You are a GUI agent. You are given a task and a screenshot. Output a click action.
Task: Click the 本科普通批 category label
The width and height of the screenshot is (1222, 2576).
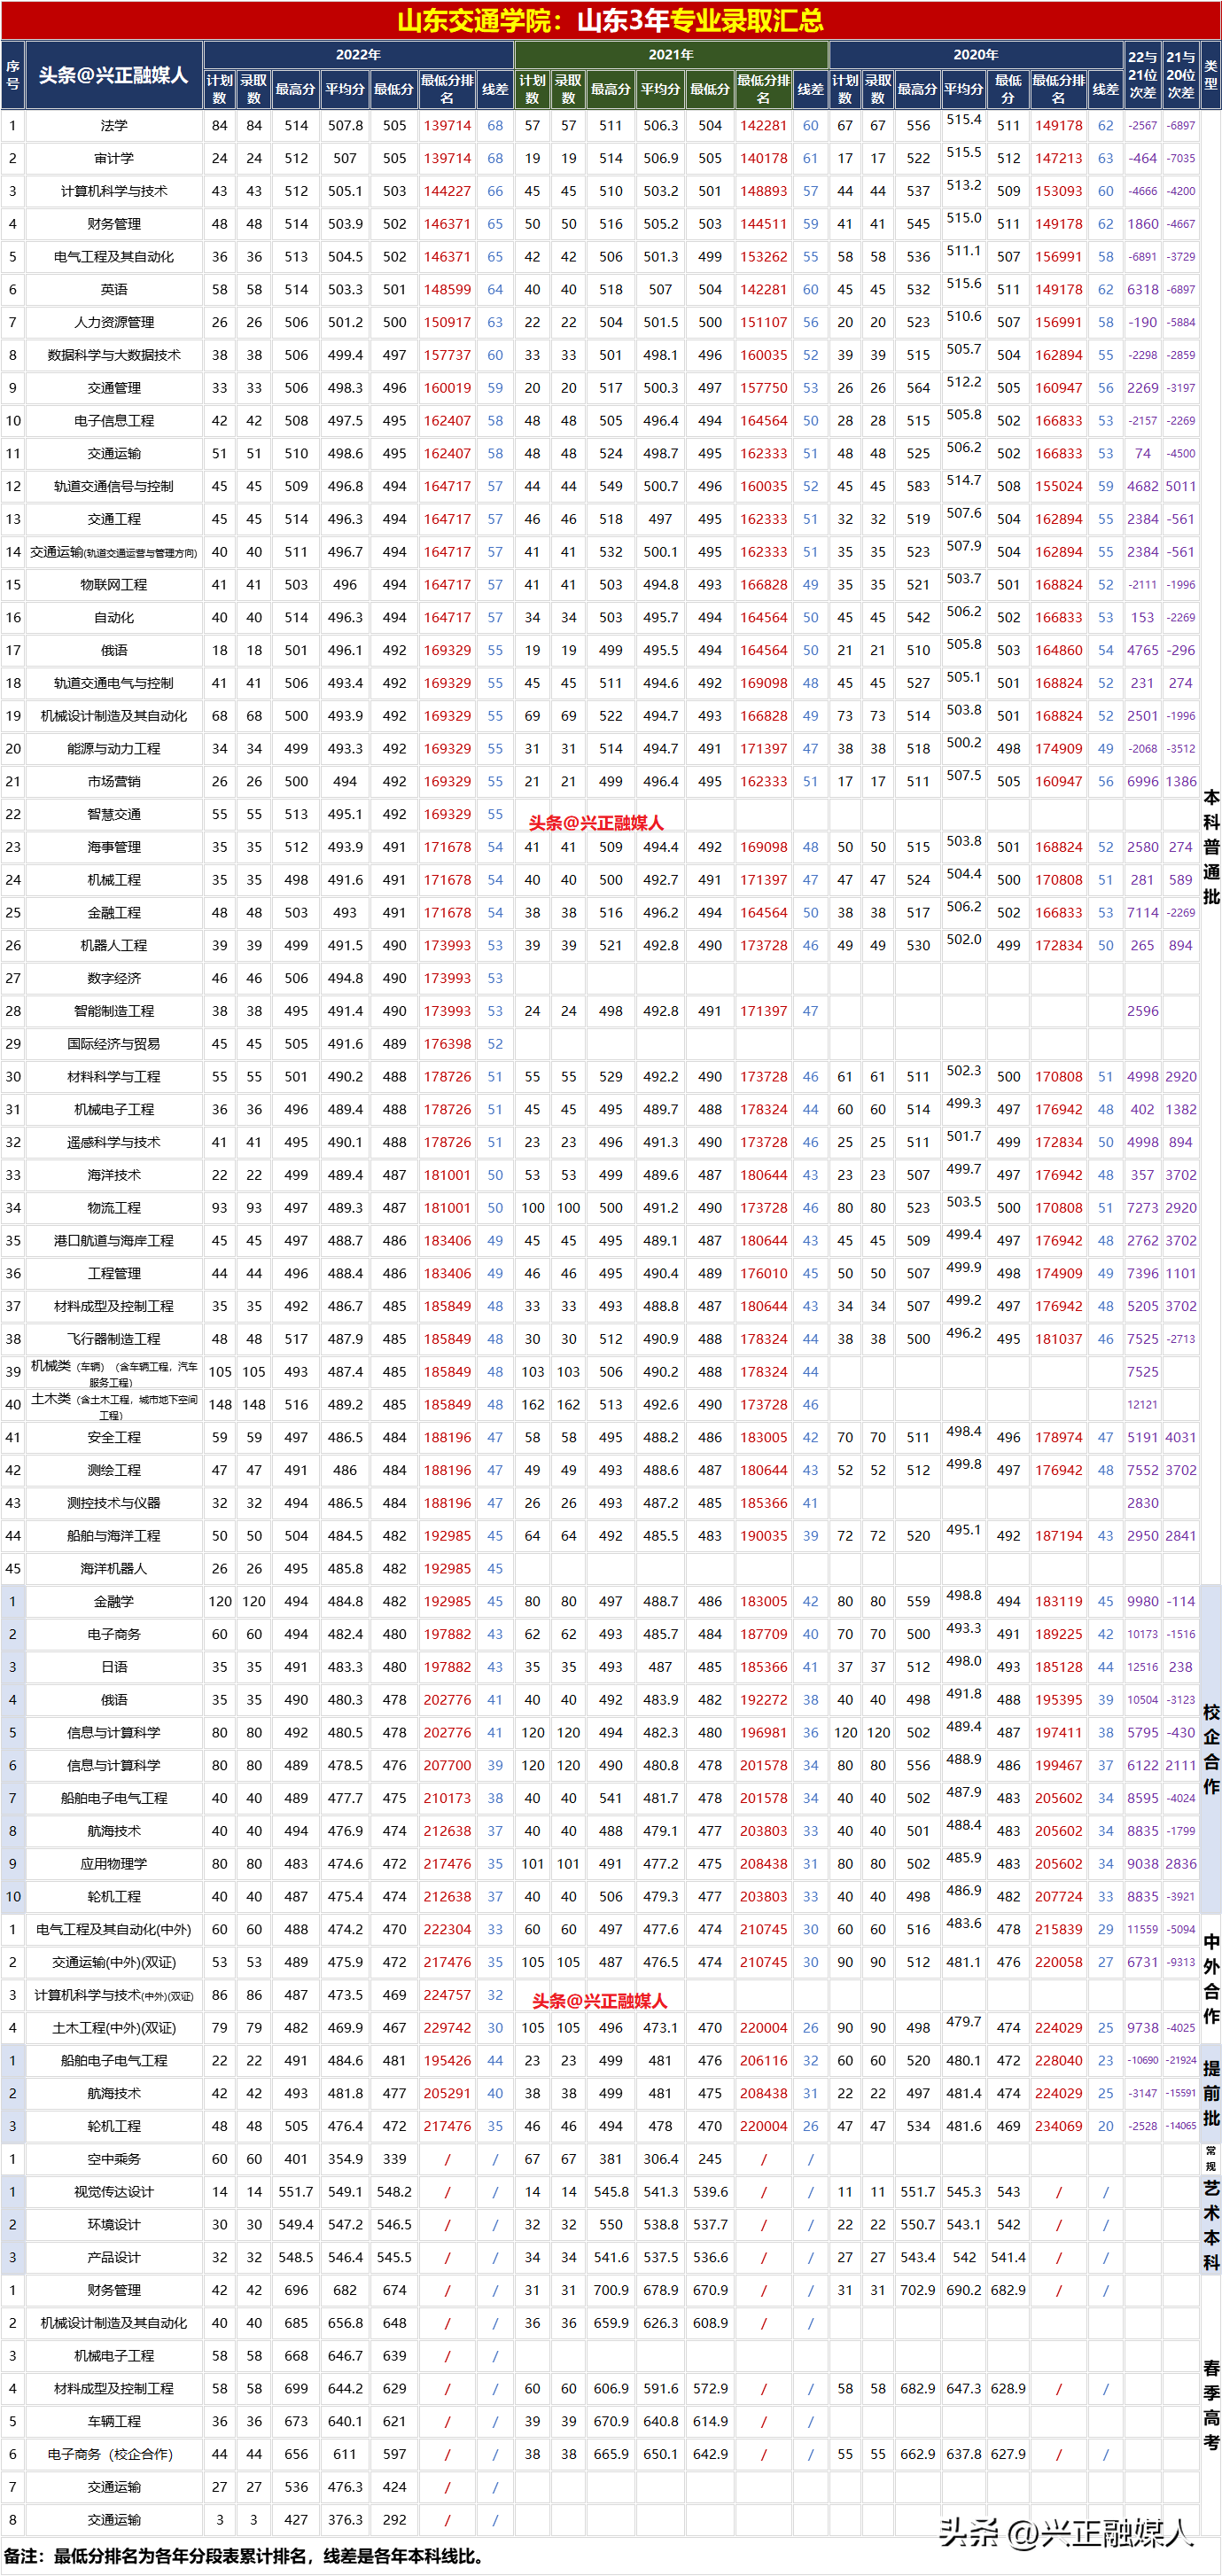point(1211,848)
